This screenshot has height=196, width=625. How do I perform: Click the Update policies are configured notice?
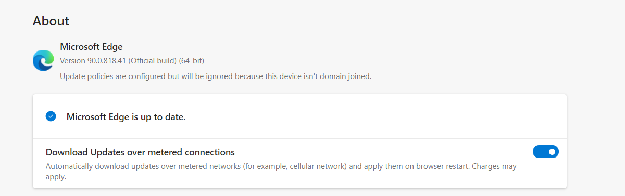(216, 76)
